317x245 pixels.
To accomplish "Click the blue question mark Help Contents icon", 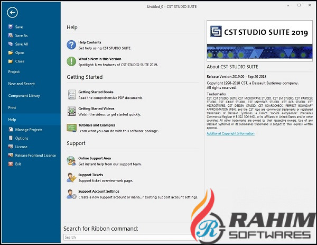I will [x=71, y=45].
